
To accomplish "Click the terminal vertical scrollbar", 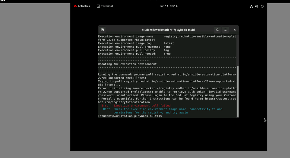I will (238, 91).
